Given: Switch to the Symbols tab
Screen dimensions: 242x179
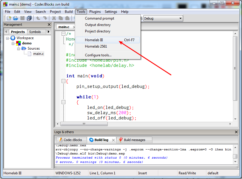Looking at the screenshot, I should 35,32.
